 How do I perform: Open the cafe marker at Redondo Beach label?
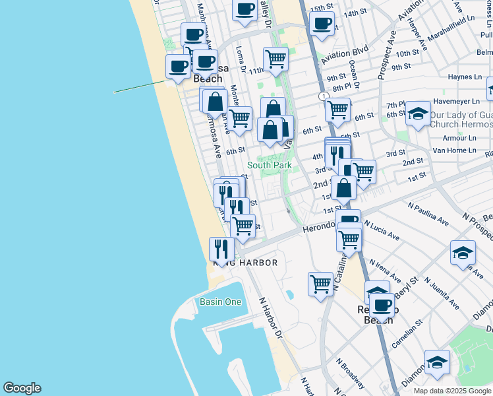click(x=382, y=308)
